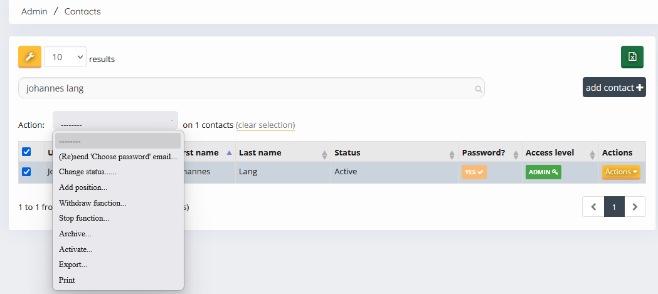Choose 'Change status...' from the action list

click(x=88, y=172)
